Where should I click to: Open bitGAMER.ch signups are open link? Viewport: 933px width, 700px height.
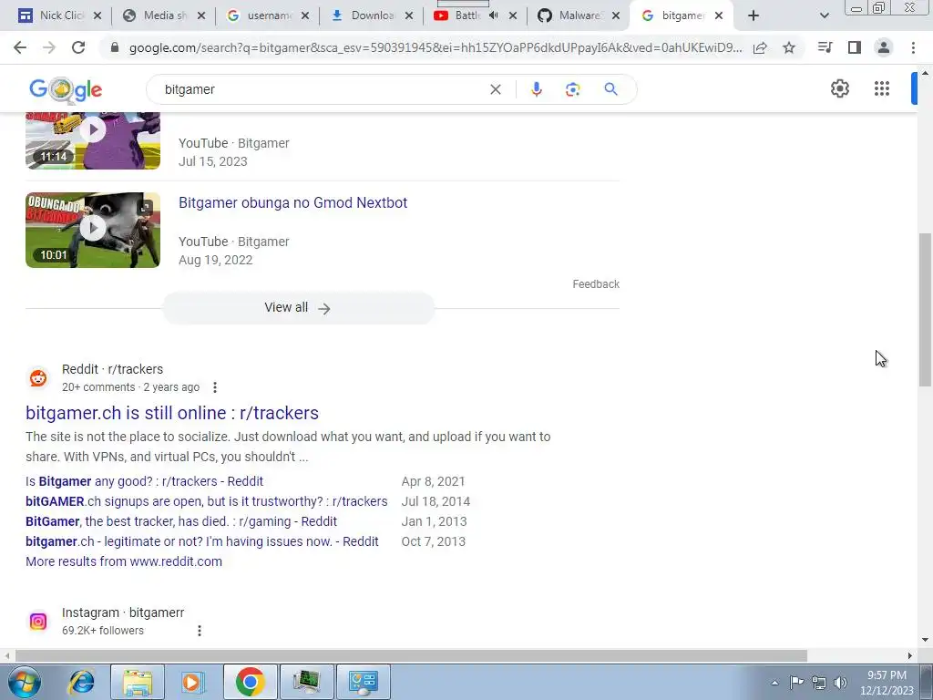tap(207, 502)
